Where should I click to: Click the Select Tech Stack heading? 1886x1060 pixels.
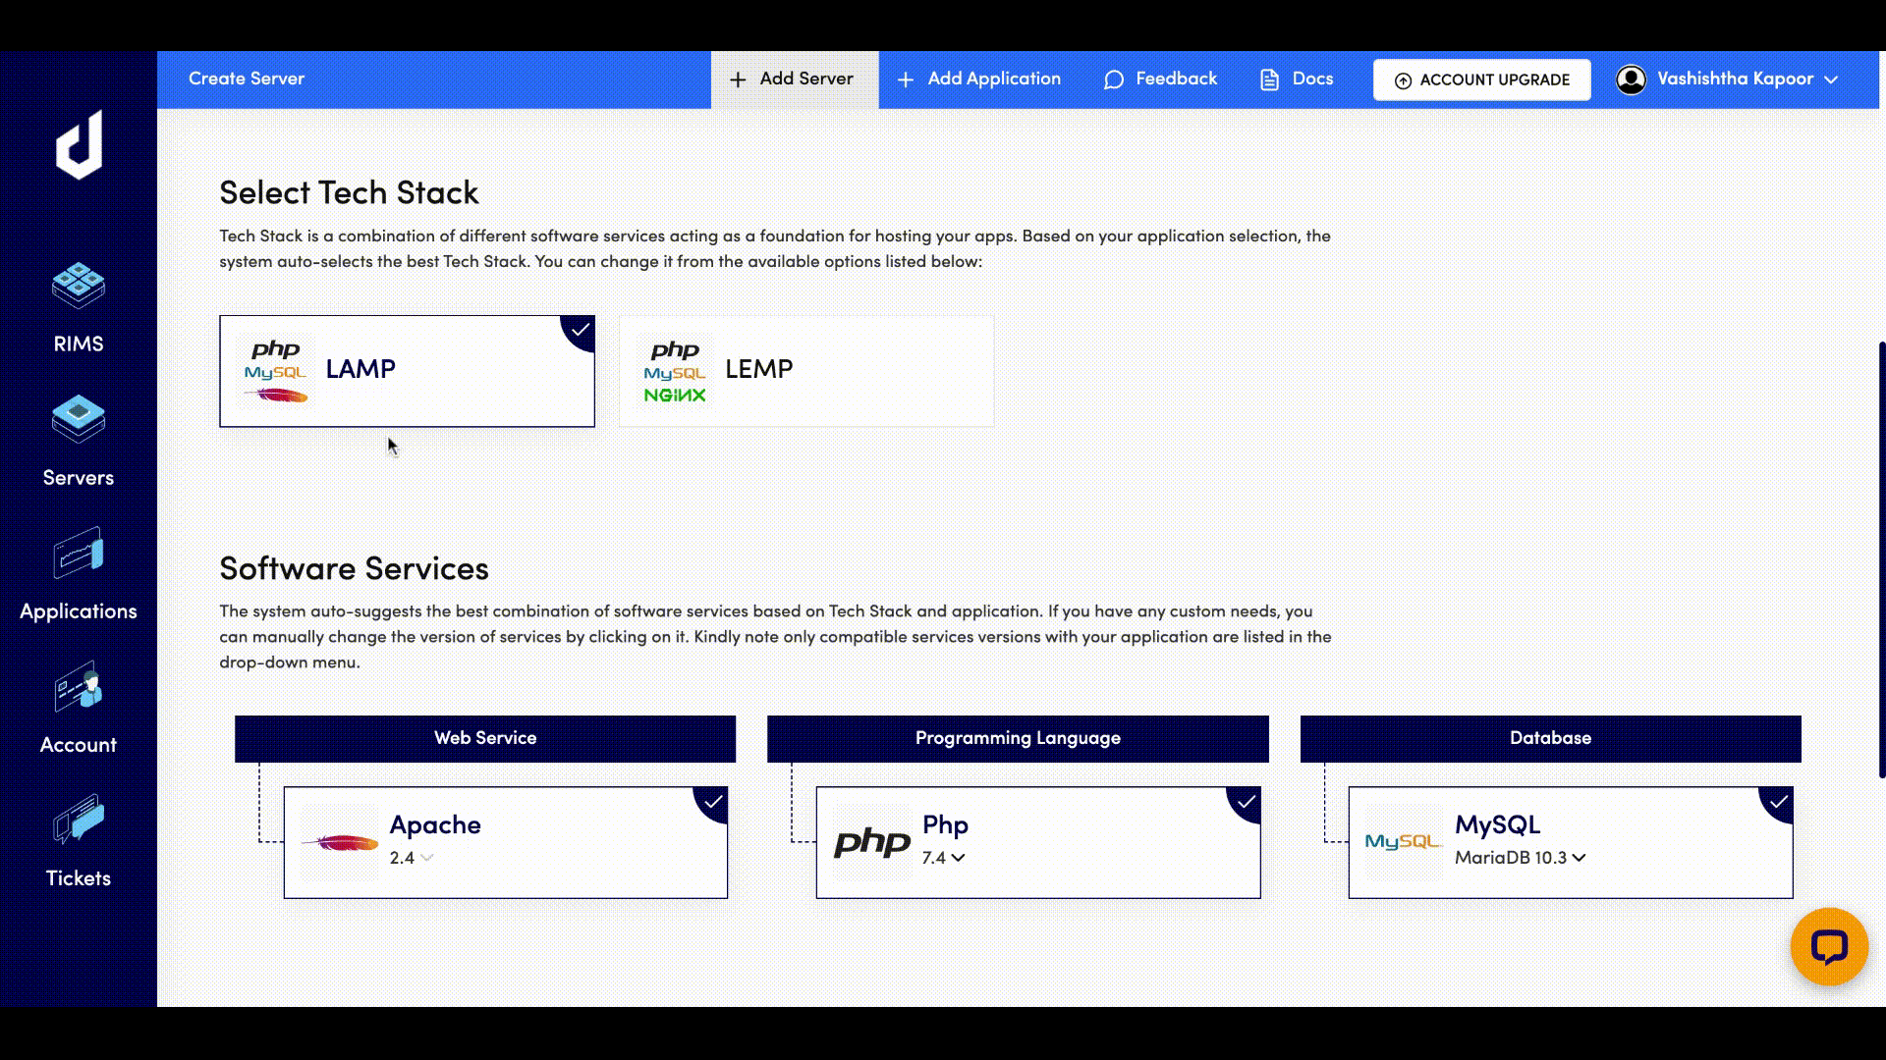349,192
